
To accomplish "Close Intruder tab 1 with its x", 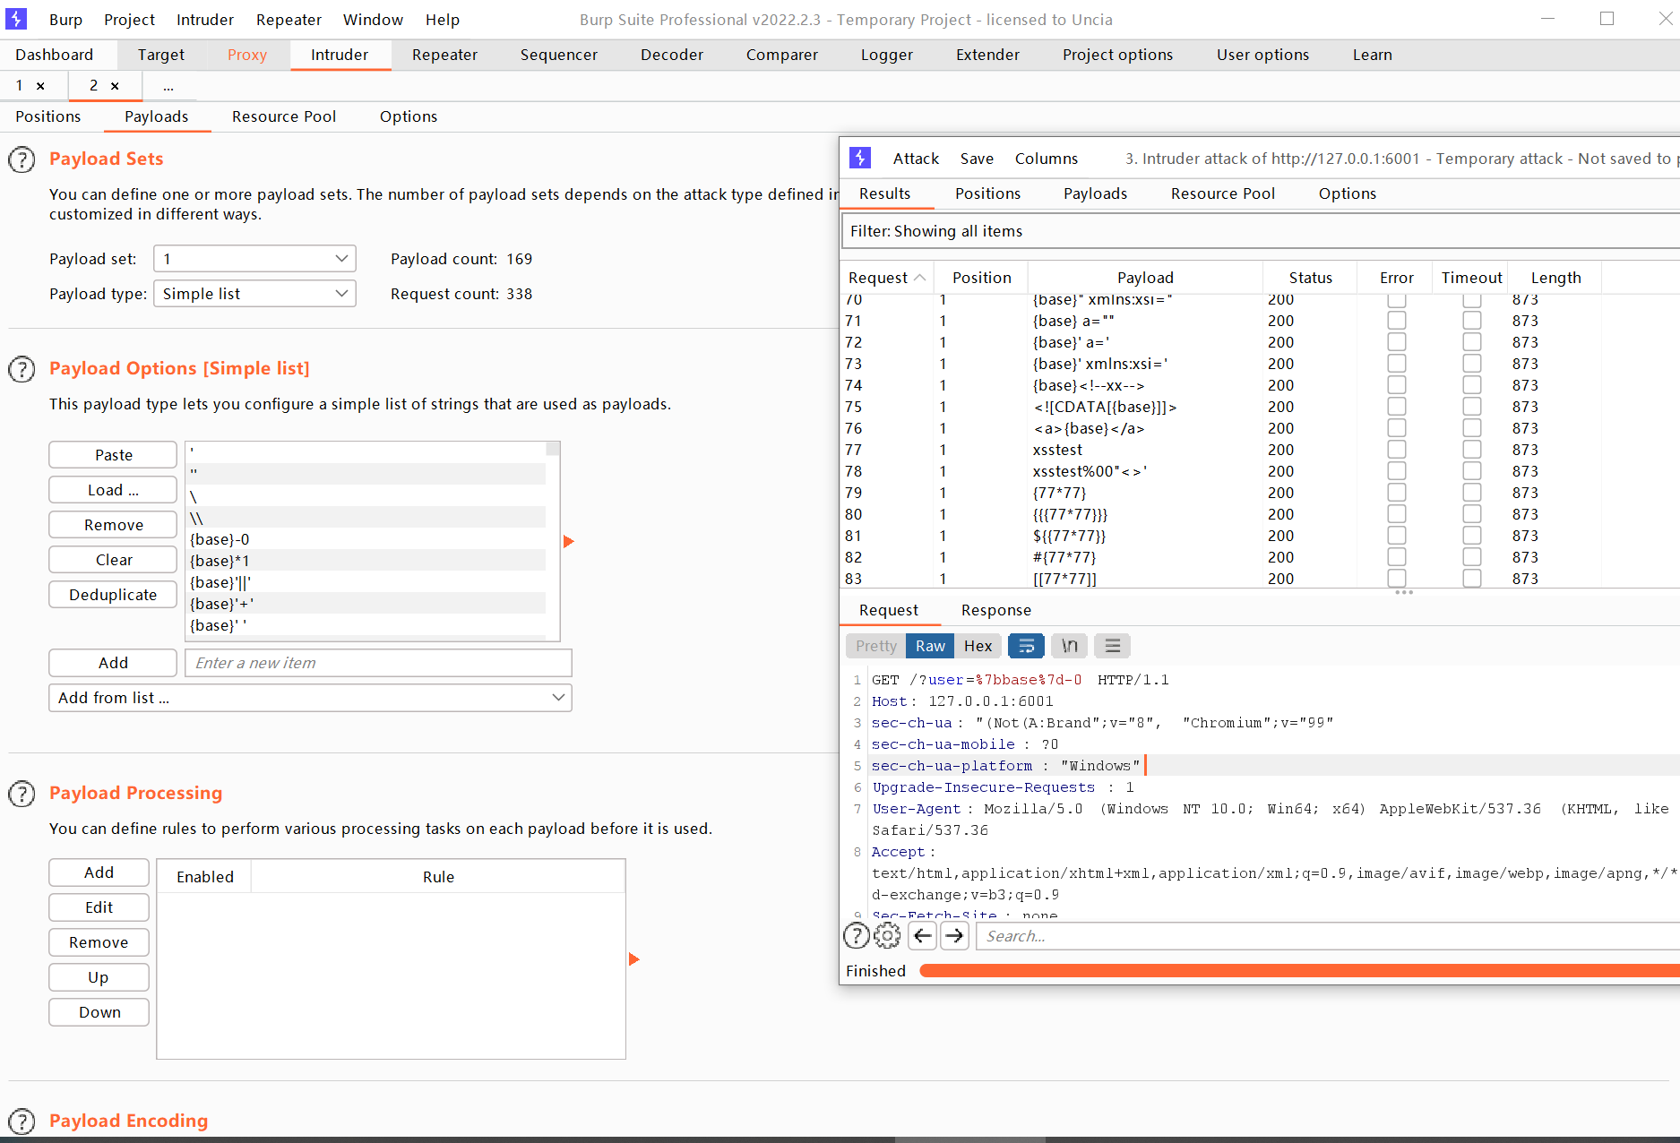I will [x=40, y=86].
